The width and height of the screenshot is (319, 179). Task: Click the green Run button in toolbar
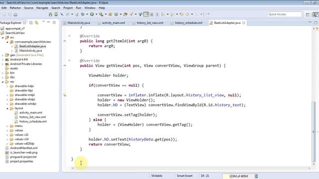click(92, 14)
